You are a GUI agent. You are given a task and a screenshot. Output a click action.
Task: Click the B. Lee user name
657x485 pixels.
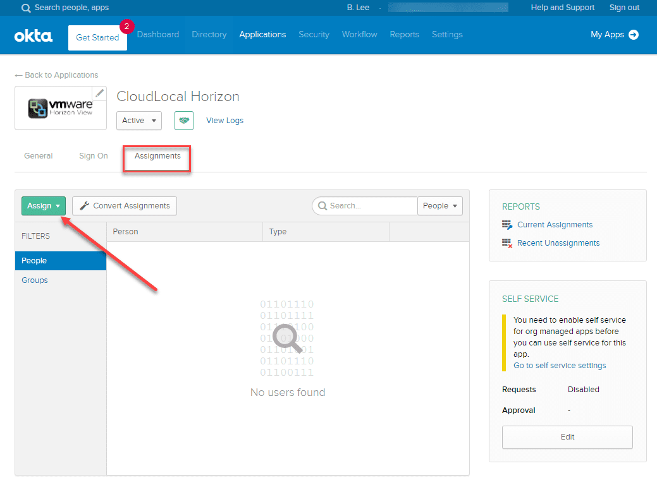click(359, 8)
